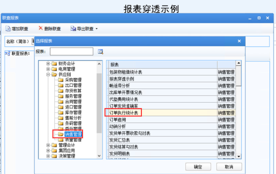The width and height of the screenshot is (276, 174).
Task: Select the 订单发货准确率 report row
Action: click(163, 106)
